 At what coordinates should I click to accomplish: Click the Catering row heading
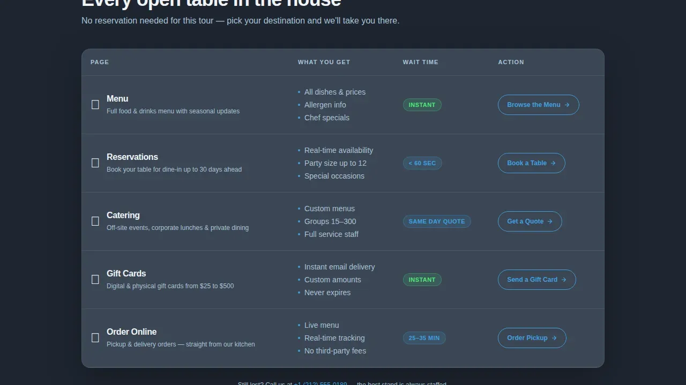(123, 215)
